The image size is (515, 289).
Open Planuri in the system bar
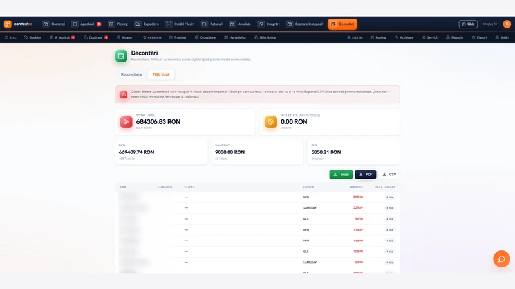[x=479, y=37]
